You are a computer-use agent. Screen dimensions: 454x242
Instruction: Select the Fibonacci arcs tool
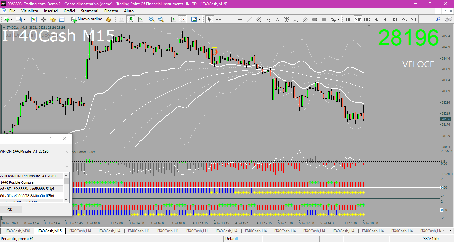(296, 19)
